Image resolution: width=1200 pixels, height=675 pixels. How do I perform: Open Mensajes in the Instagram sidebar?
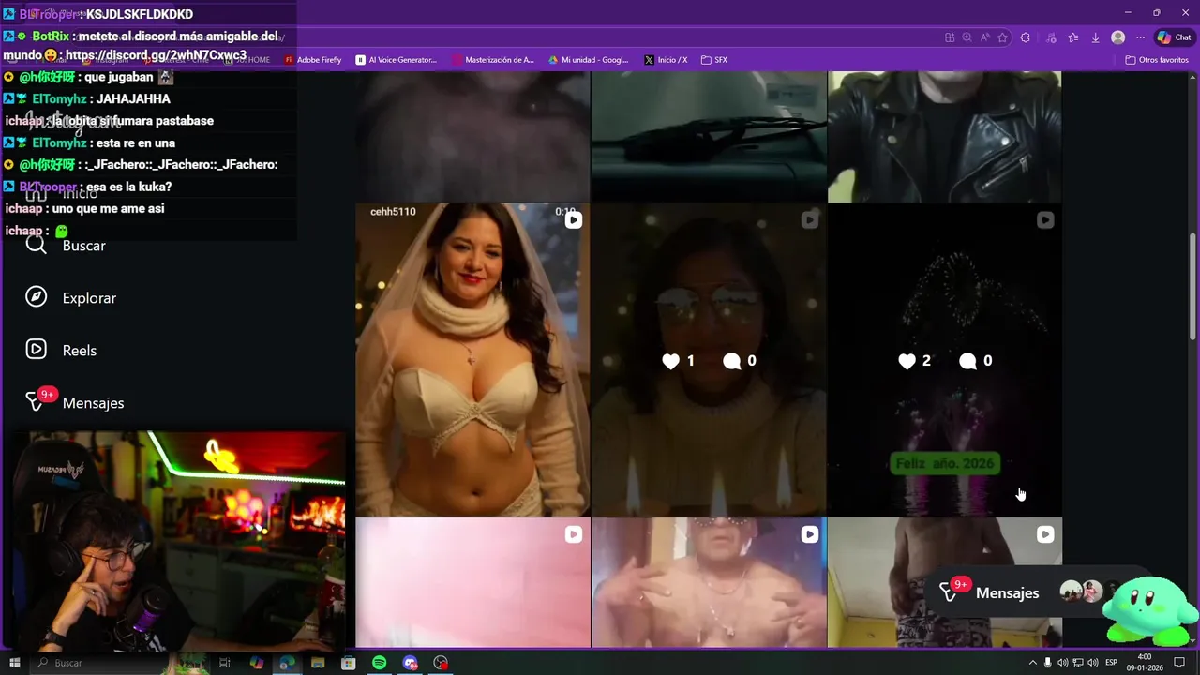coord(75,403)
